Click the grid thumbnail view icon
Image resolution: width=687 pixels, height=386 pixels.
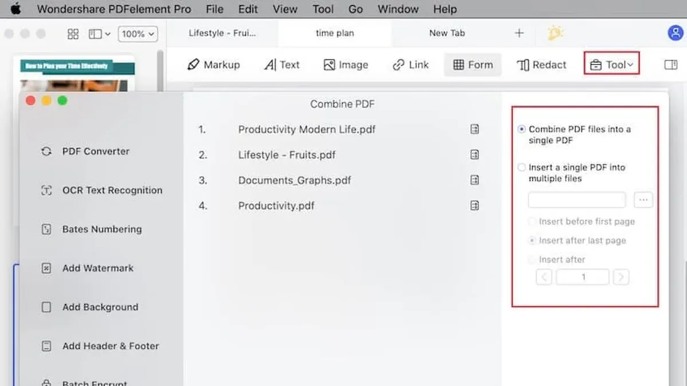tap(73, 34)
